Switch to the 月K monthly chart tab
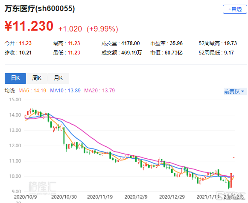 [58, 78]
